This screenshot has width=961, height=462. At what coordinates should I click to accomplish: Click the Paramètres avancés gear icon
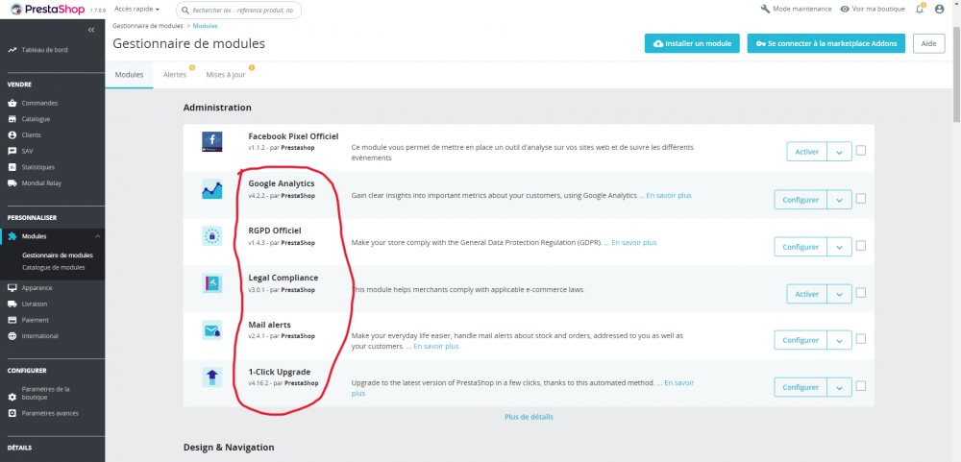(x=12, y=413)
